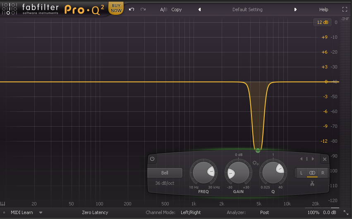Open the Left/Right channel mode menu
Viewport: 352px width, 219px height.
191,212
